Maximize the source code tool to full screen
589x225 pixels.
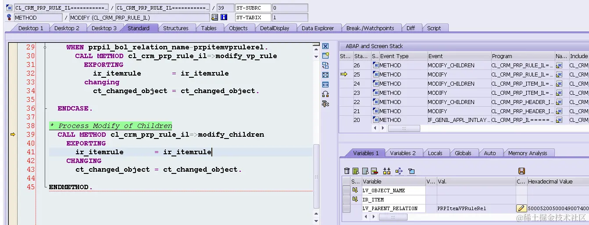325,75
